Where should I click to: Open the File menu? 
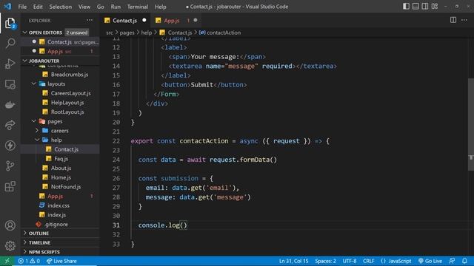tap(22, 7)
